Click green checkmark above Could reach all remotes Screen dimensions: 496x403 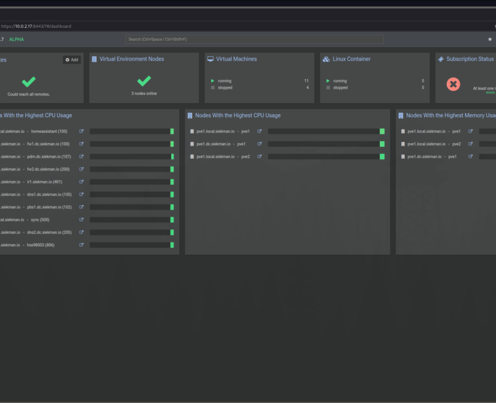29,82
